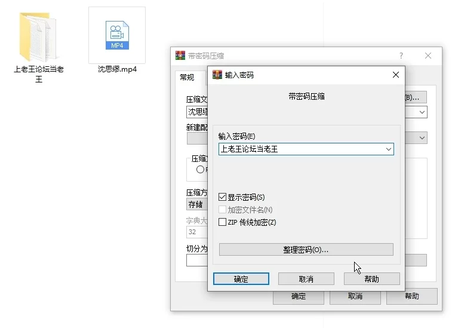Click 确定 in the 带密码压缩 background window

[x=299, y=296]
